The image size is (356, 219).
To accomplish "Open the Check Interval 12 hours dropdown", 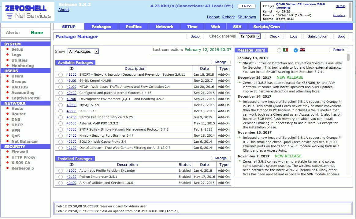I will click(250, 36).
